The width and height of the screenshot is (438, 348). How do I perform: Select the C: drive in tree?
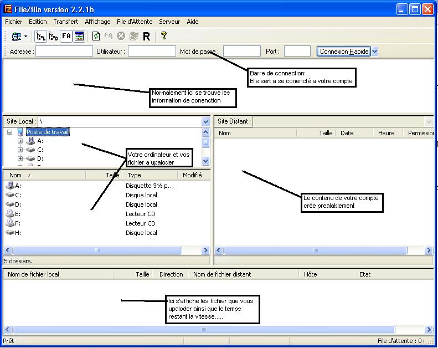(x=40, y=150)
